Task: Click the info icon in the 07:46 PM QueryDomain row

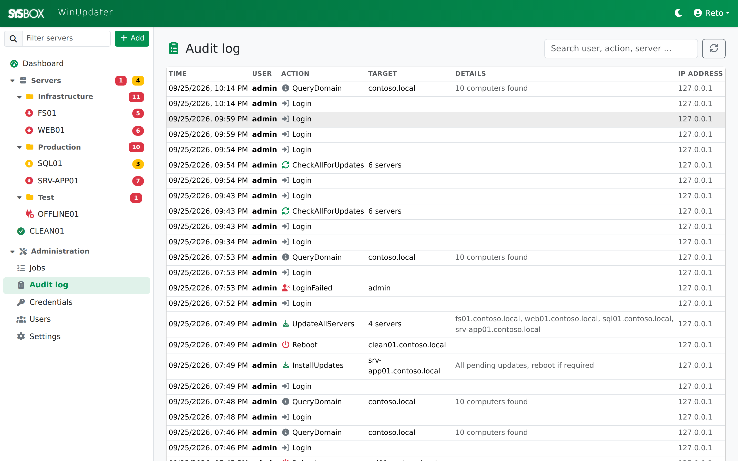Action: click(x=285, y=432)
